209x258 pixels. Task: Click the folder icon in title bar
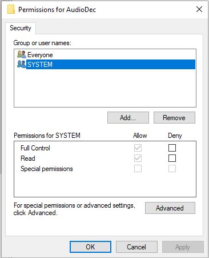[x=11, y=9]
